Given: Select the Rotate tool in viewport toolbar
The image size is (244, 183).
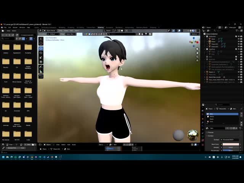Looking at the screenshot, I should coord(41,53).
